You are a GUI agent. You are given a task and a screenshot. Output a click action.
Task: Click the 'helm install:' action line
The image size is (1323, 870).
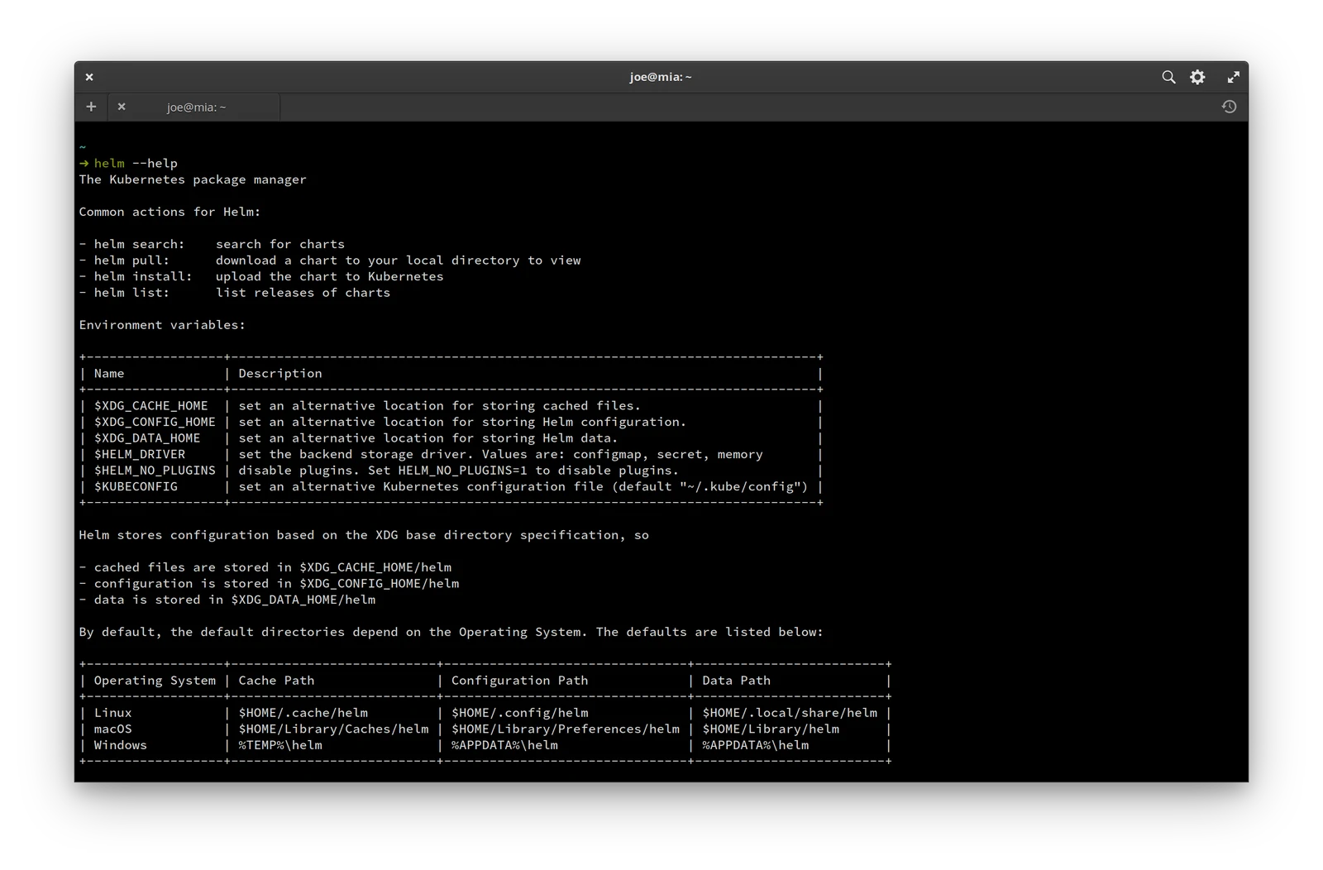261,277
